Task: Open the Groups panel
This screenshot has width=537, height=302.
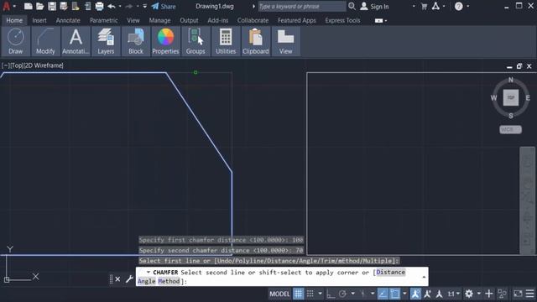Action: click(x=196, y=41)
